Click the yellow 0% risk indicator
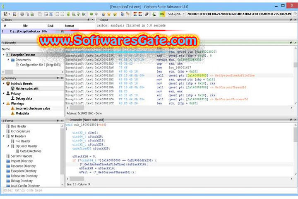 point(162,14)
